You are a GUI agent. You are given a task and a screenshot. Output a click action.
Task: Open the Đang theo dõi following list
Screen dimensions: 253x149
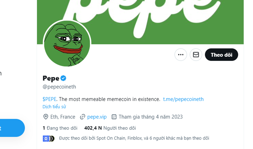[x=60, y=128]
